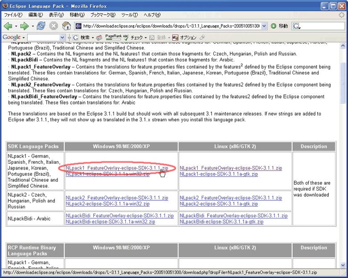
Task: Click the 'NLpack2 - Czech, Hungarian' table cell
Action: click(x=35, y=201)
